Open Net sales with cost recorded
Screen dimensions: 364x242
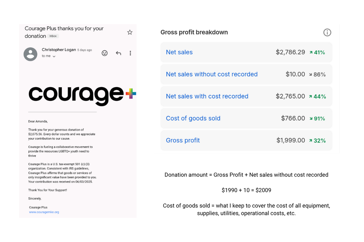(x=207, y=96)
